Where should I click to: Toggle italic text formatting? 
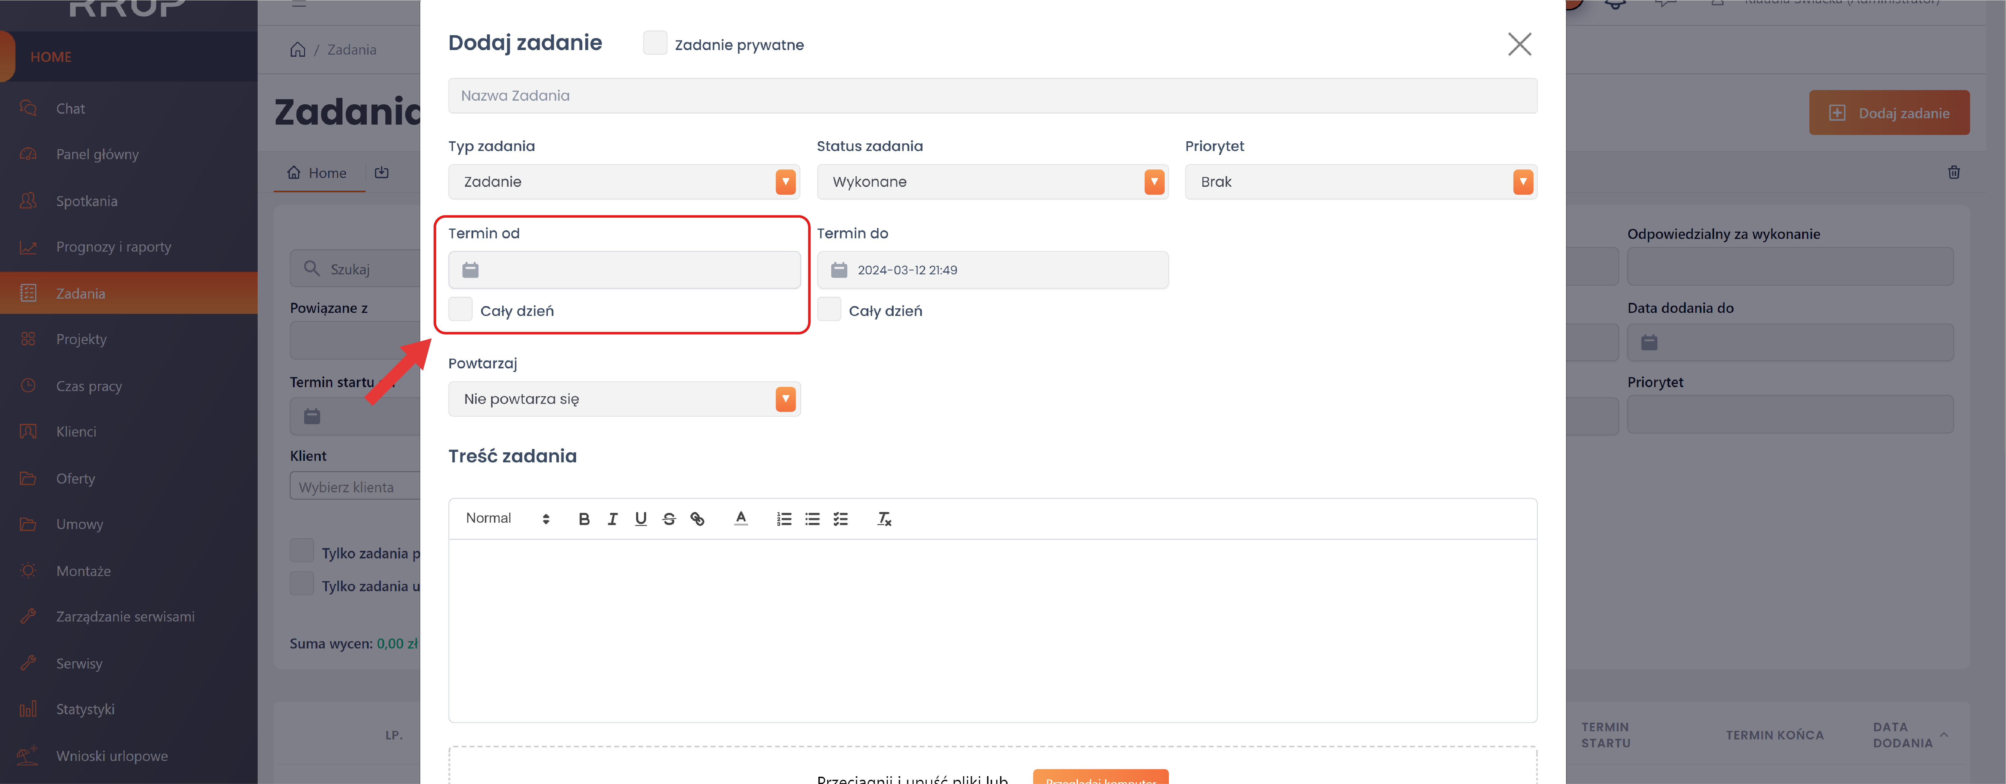(612, 519)
